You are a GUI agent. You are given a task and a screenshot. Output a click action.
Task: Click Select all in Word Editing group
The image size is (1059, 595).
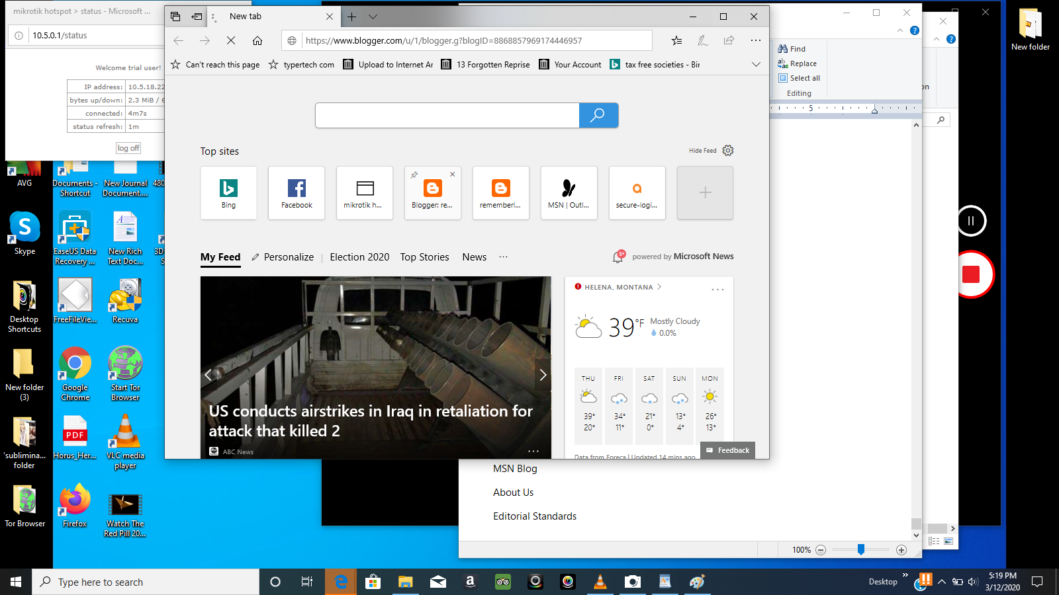[799, 78]
